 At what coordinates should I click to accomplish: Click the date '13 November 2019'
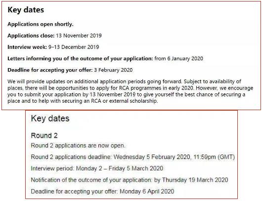tap(79, 36)
